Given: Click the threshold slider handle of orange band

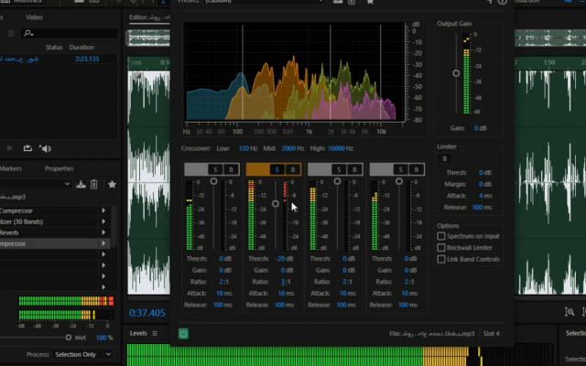Looking at the screenshot, I should tap(276, 203).
